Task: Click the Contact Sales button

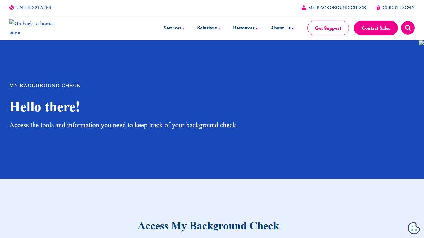Action: 376,28
